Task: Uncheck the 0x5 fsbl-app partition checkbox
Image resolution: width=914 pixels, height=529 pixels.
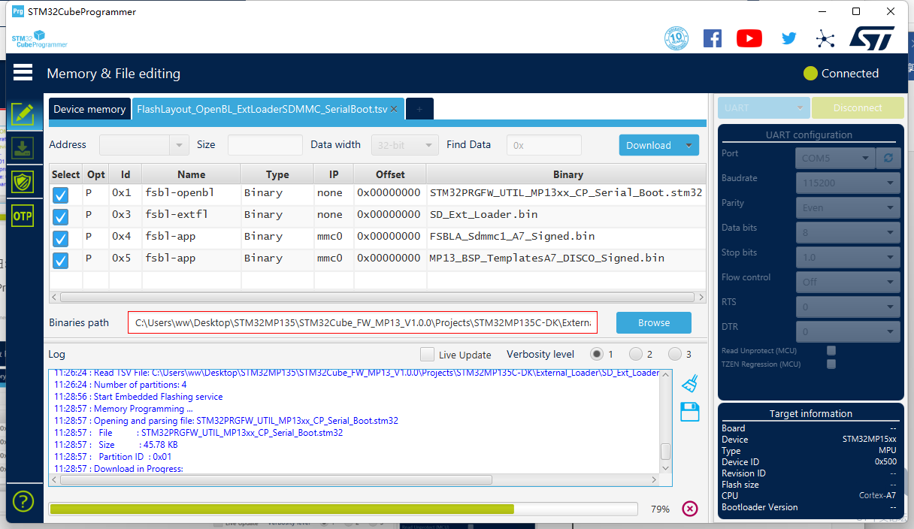Action: (61, 261)
